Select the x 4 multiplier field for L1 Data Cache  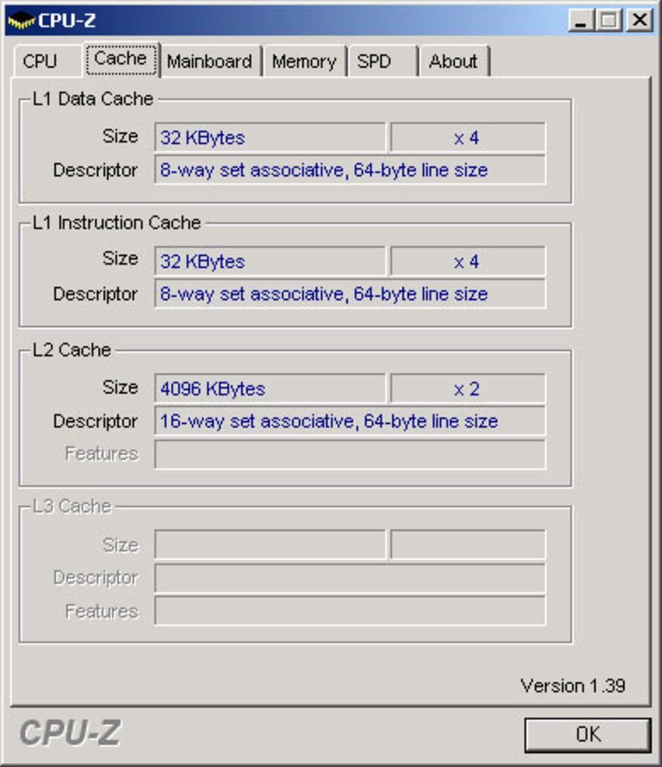pos(467,137)
